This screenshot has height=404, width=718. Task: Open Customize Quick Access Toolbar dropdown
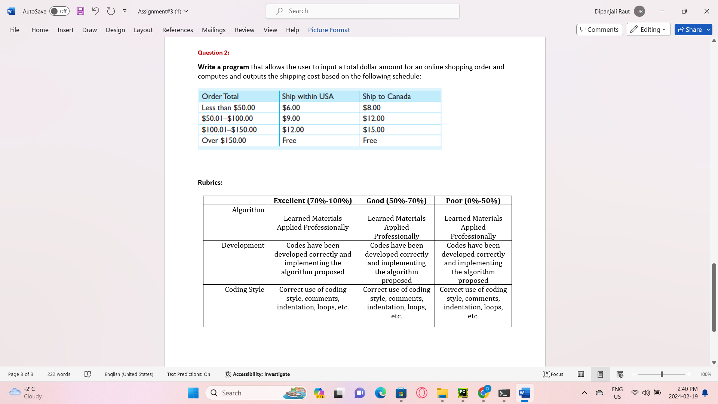click(x=125, y=11)
